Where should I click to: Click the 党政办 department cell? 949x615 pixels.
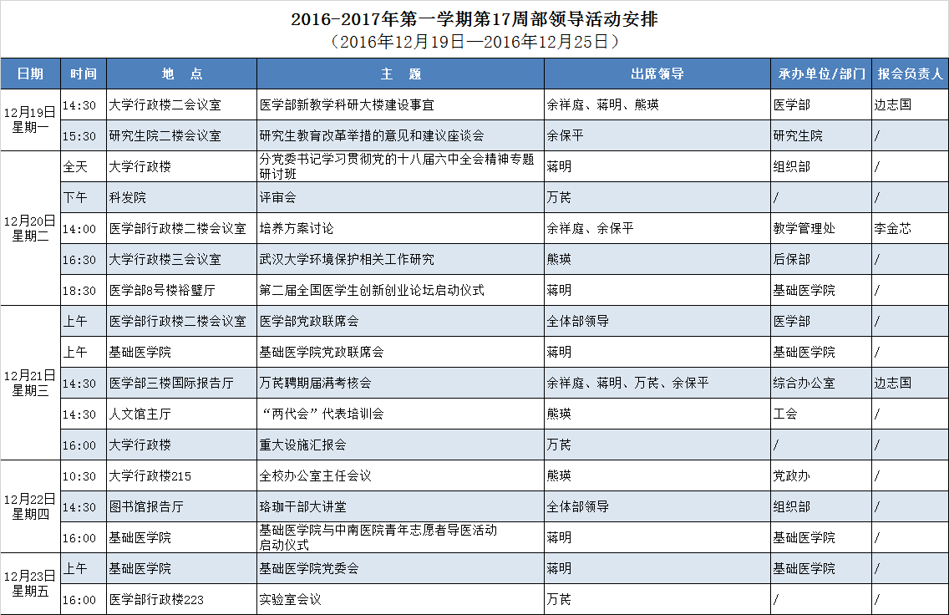click(x=791, y=475)
